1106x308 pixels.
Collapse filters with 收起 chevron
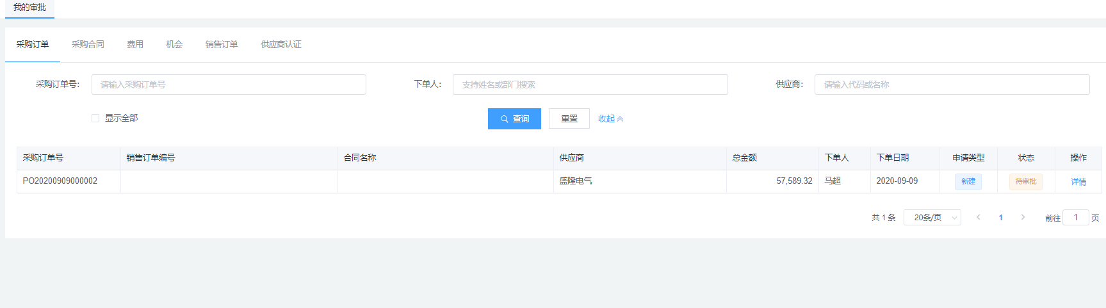tap(610, 118)
